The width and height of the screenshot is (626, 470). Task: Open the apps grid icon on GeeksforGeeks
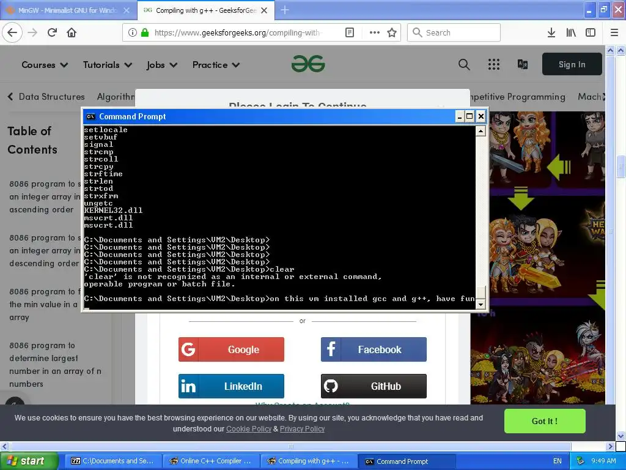494,64
